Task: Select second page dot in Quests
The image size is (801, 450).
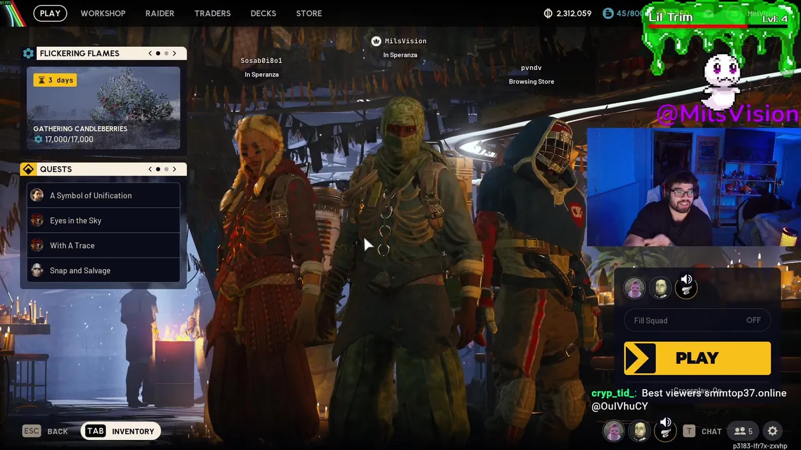Action: (166, 169)
